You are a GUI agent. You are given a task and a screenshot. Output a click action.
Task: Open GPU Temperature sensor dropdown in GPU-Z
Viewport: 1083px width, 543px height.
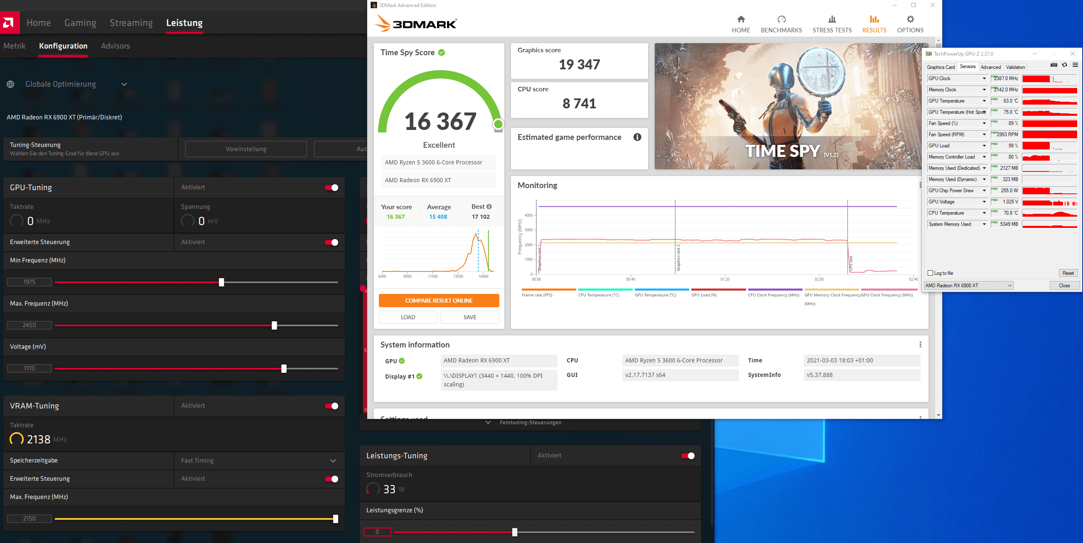point(984,101)
